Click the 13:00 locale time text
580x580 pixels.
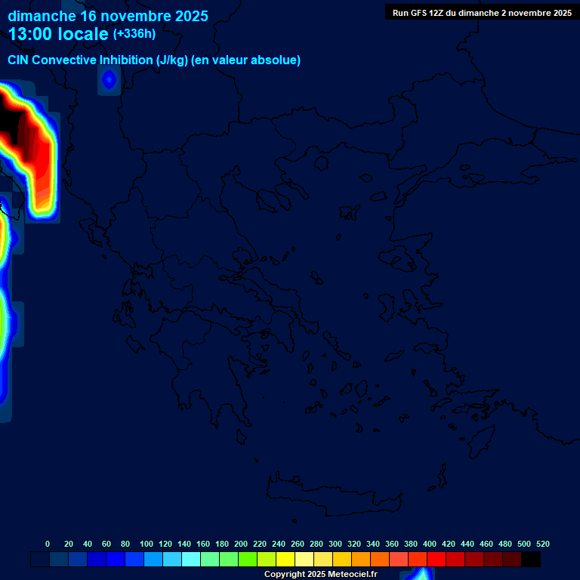[59, 34]
